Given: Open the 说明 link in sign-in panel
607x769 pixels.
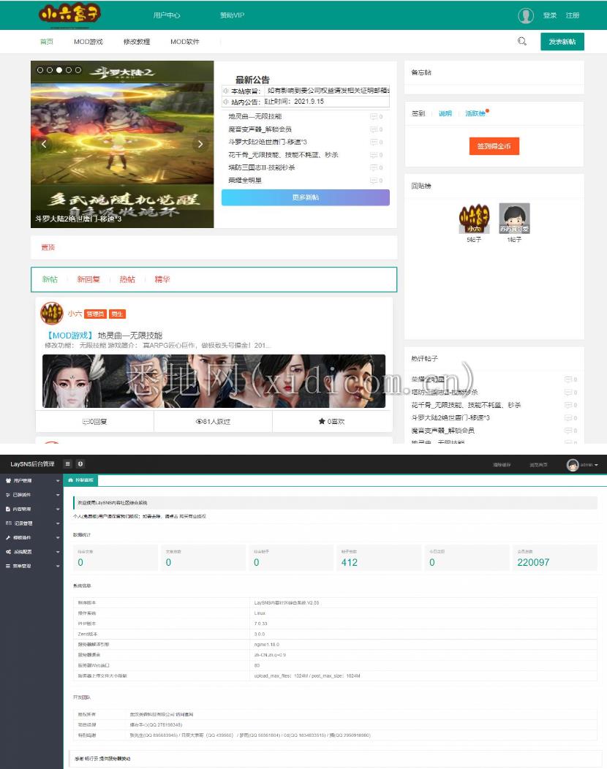Looking at the screenshot, I should pyautogui.click(x=445, y=113).
